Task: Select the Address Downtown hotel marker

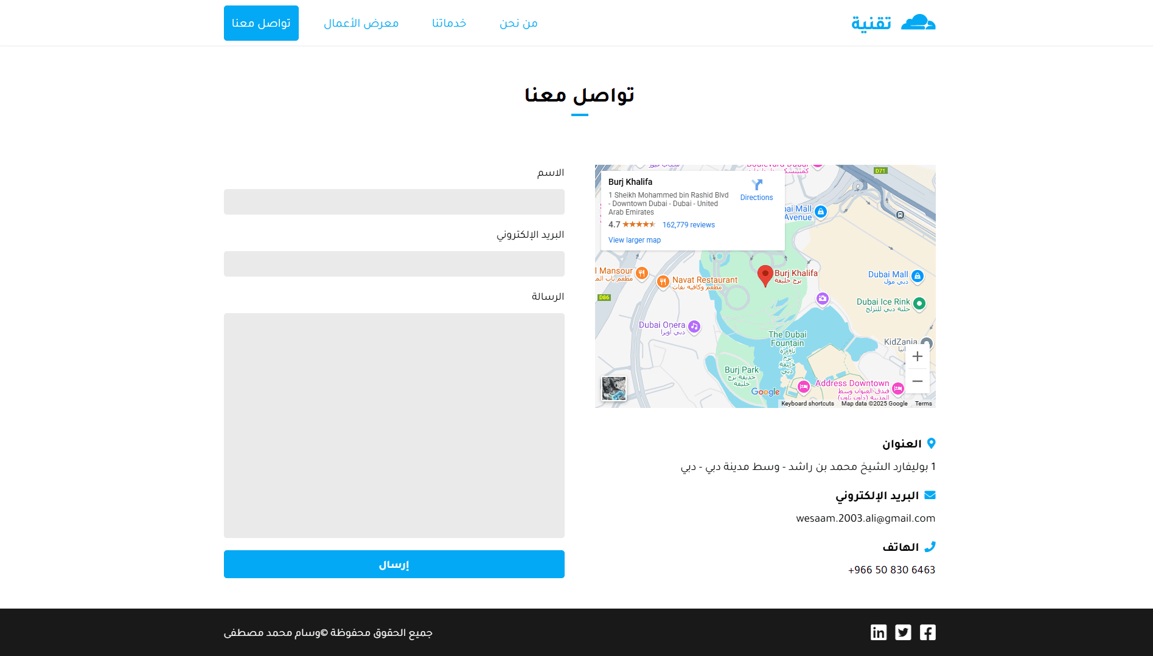Action: click(x=898, y=389)
